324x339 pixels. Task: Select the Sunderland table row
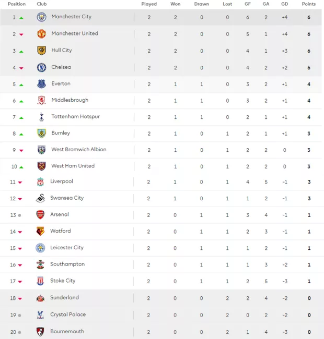pos(161,298)
